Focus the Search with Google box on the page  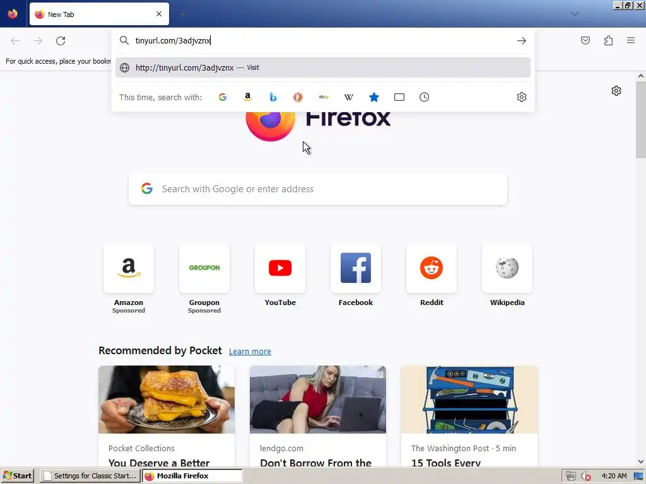[318, 189]
